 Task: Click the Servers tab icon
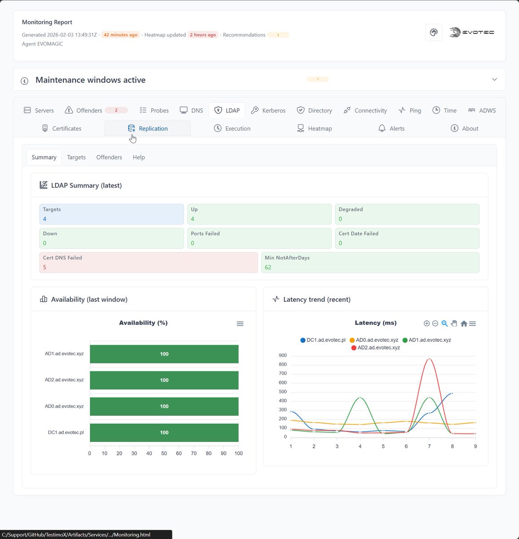point(27,110)
